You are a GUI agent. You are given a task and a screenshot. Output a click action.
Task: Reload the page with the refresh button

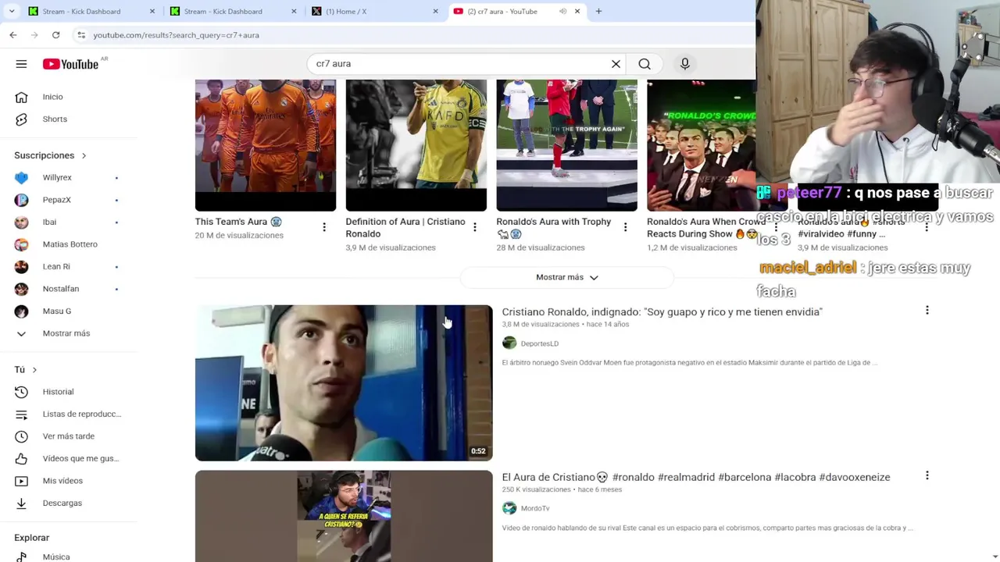[55, 35]
